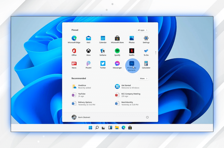
Task: Open the Calculator app
Action: click(x=146, y=64)
